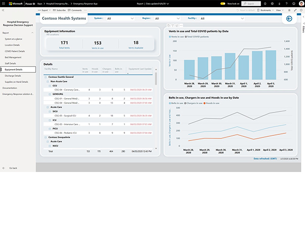Click the "CSG-05 - Surgical ICU" row
Viewport: 305px width, 229px height.
pos(98,116)
